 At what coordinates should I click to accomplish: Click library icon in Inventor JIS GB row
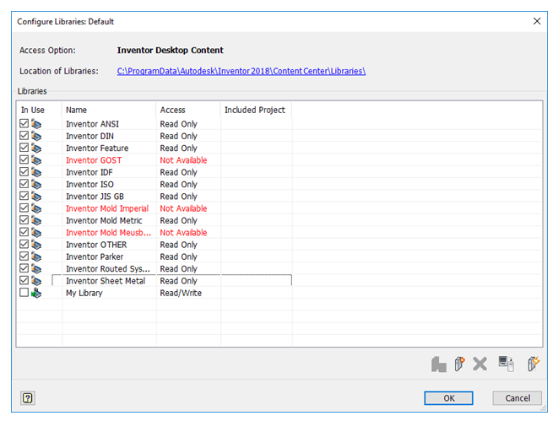tap(36, 197)
